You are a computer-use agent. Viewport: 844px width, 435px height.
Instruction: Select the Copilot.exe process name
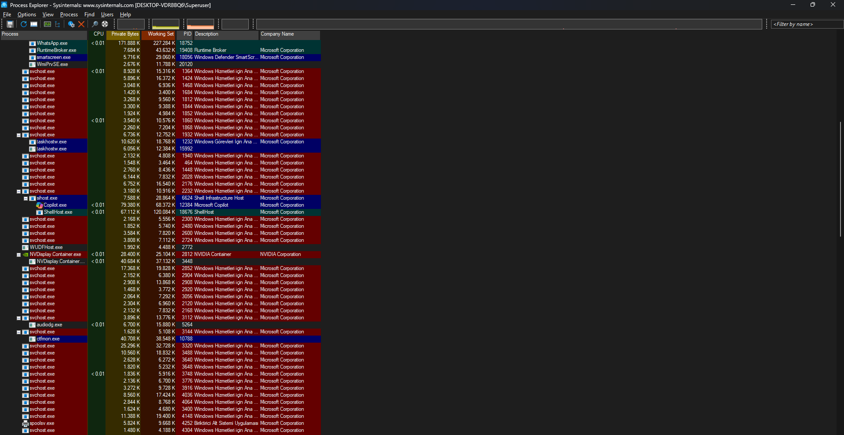[x=55, y=205]
